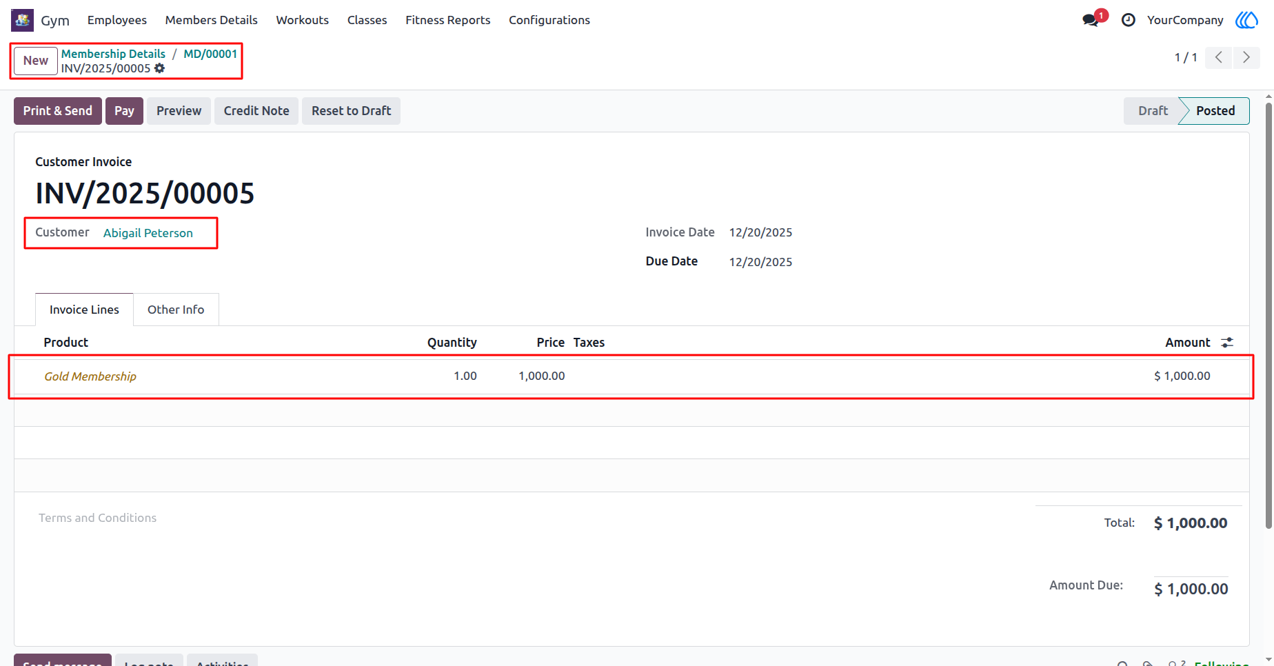
Task: Open the Fitness Reports menu
Action: pyautogui.click(x=448, y=20)
